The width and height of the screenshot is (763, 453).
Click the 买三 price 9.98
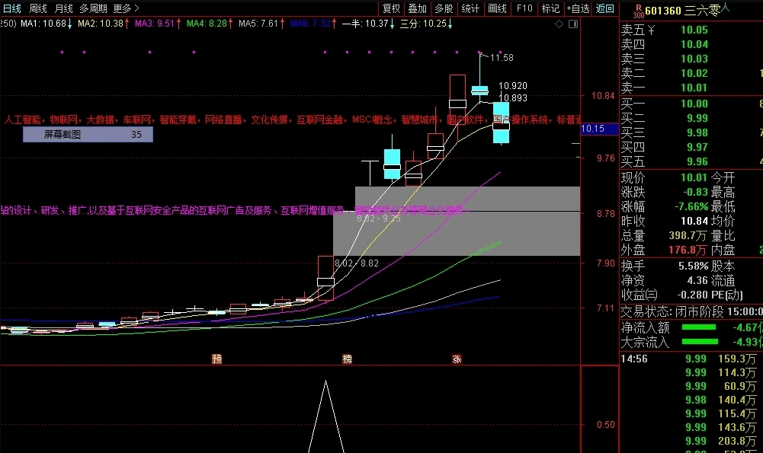697,132
